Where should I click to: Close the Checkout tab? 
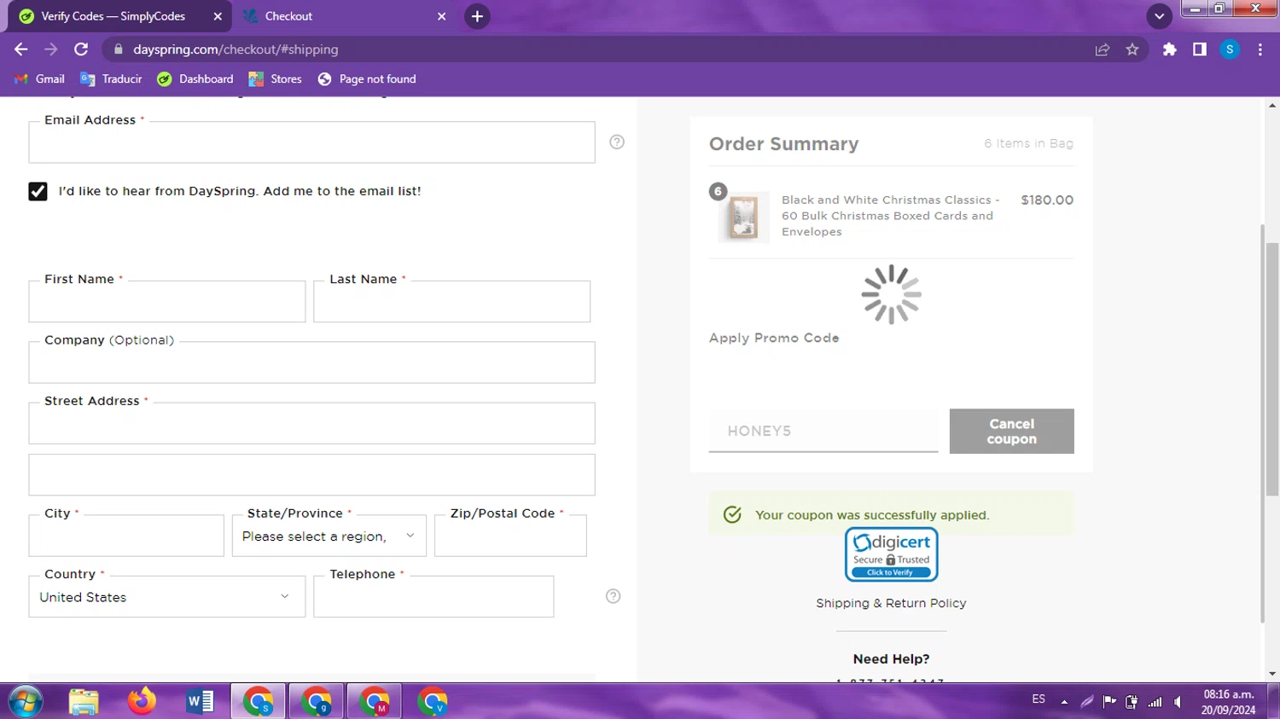point(441,16)
